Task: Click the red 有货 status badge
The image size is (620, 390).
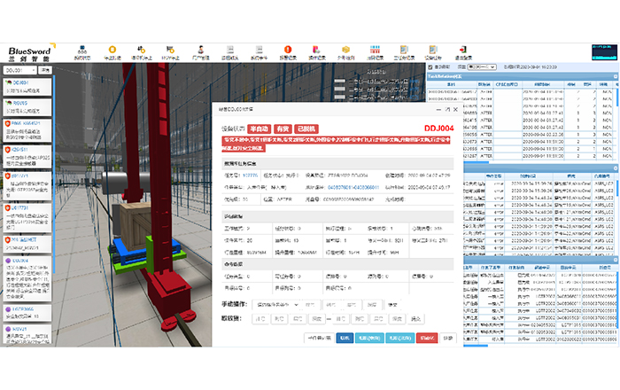Action: [283, 129]
